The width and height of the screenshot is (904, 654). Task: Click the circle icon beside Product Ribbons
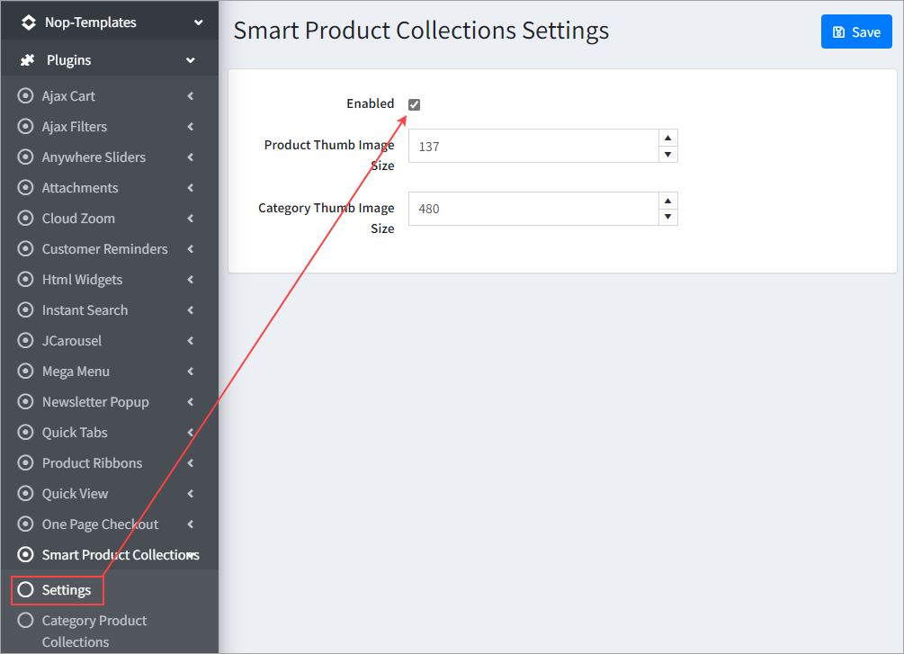point(25,463)
